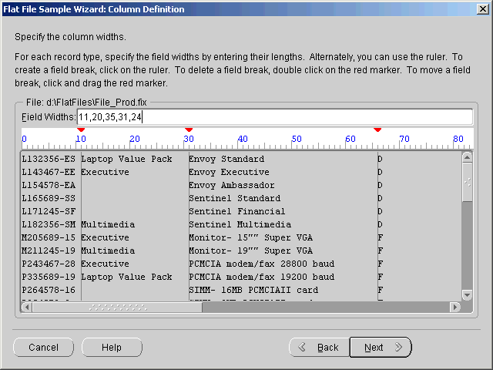The height and width of the screenshot is (370, 493).
Task: Click 'Sentinel Standard' in the preview
Action: 235,199
